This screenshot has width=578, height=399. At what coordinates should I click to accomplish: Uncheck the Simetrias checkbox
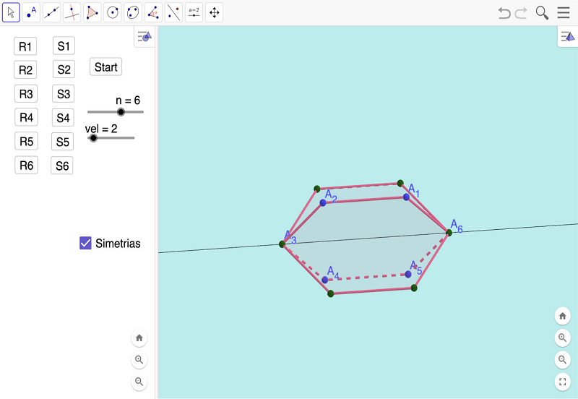(x=86, y=244)
